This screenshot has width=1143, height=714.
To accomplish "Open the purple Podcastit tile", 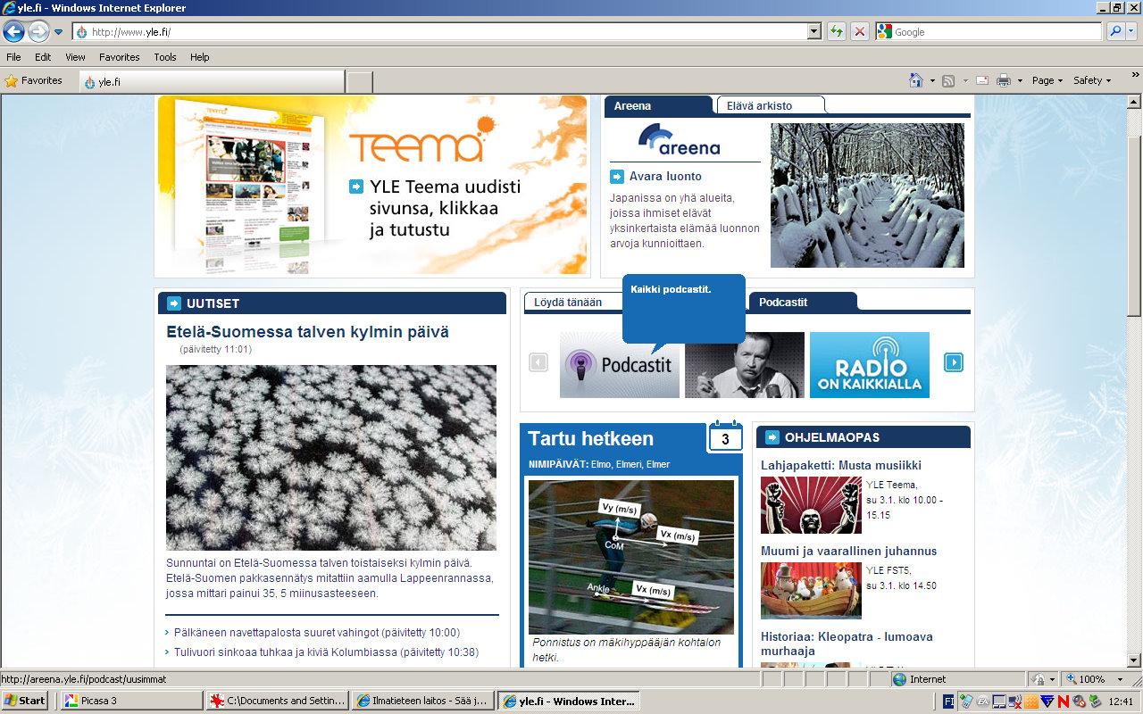I will (620, 365).
